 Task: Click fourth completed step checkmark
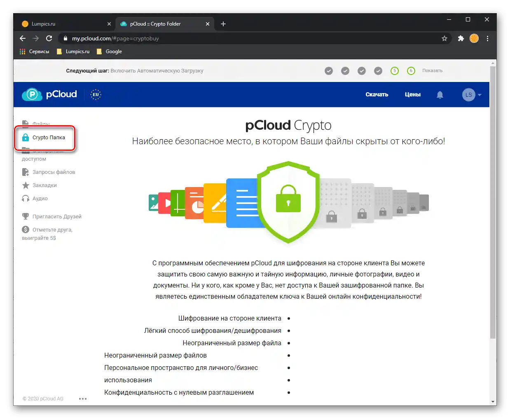tap(378, 71)
